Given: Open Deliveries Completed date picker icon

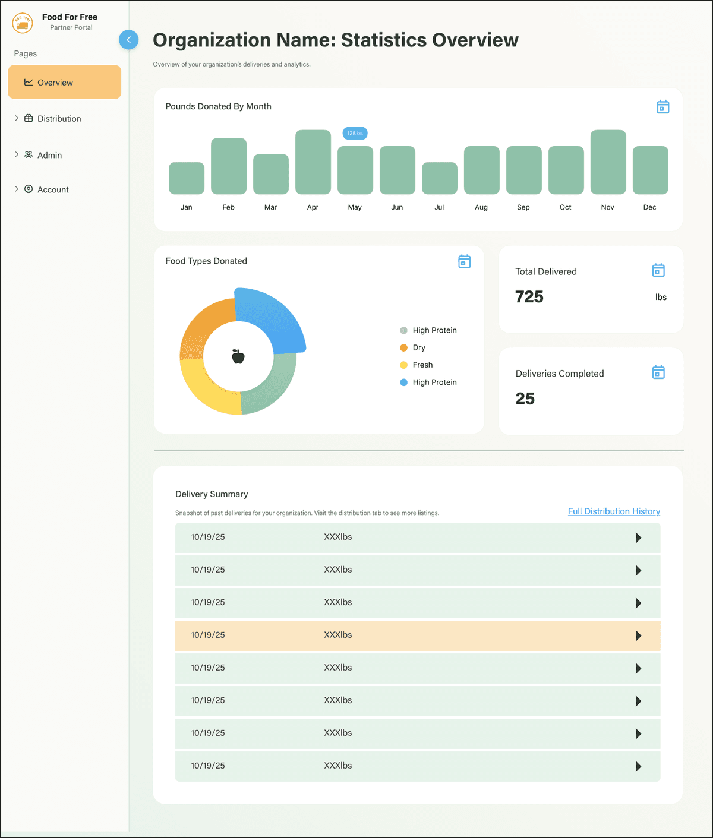Looking at the screenshot, I should point(658,372).
